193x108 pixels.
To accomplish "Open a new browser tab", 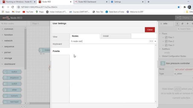I will (148, 2).
